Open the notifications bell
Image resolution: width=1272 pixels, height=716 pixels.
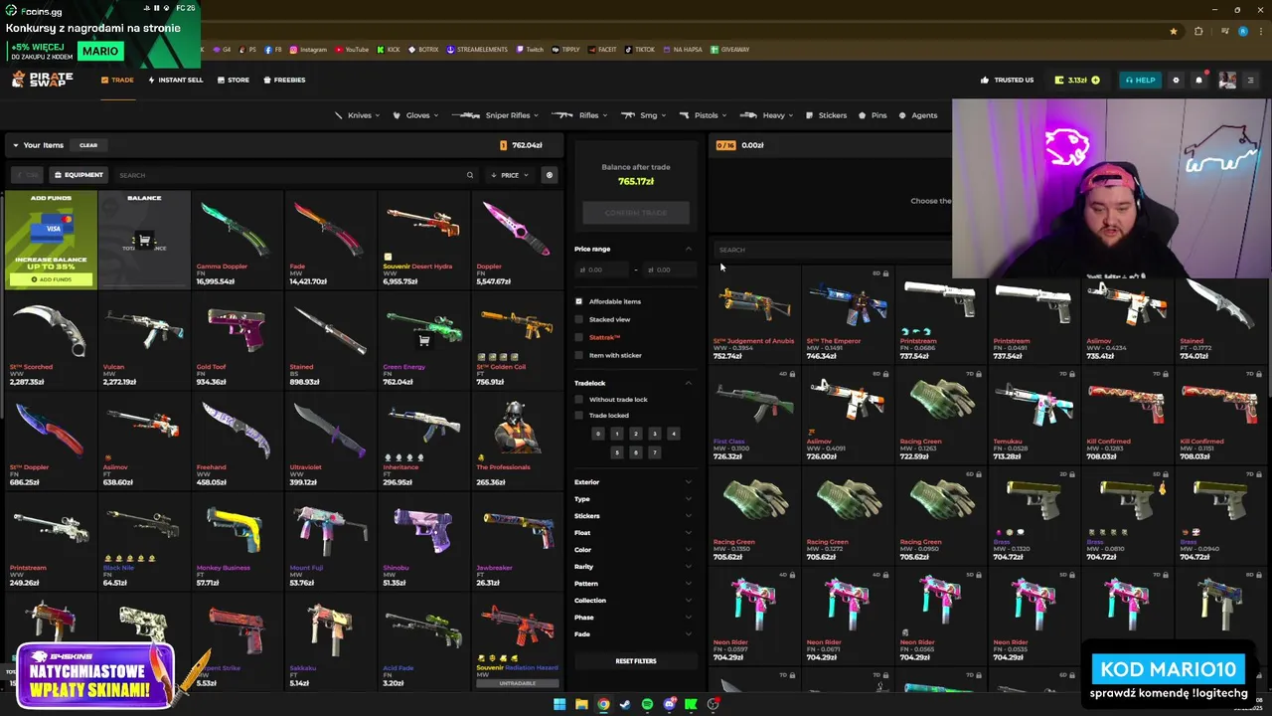coord(1199,80)
